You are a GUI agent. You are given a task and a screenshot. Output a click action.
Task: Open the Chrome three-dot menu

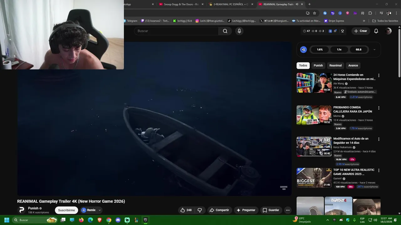tap(396, 13)
